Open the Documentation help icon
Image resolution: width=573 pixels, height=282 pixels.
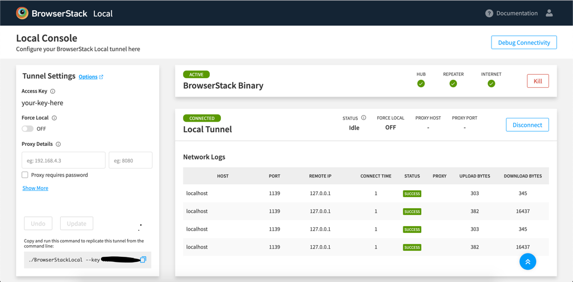(489, 13)
